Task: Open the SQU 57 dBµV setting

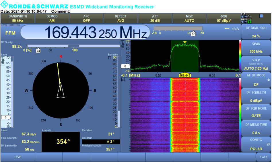Action: tap(224, 18)
